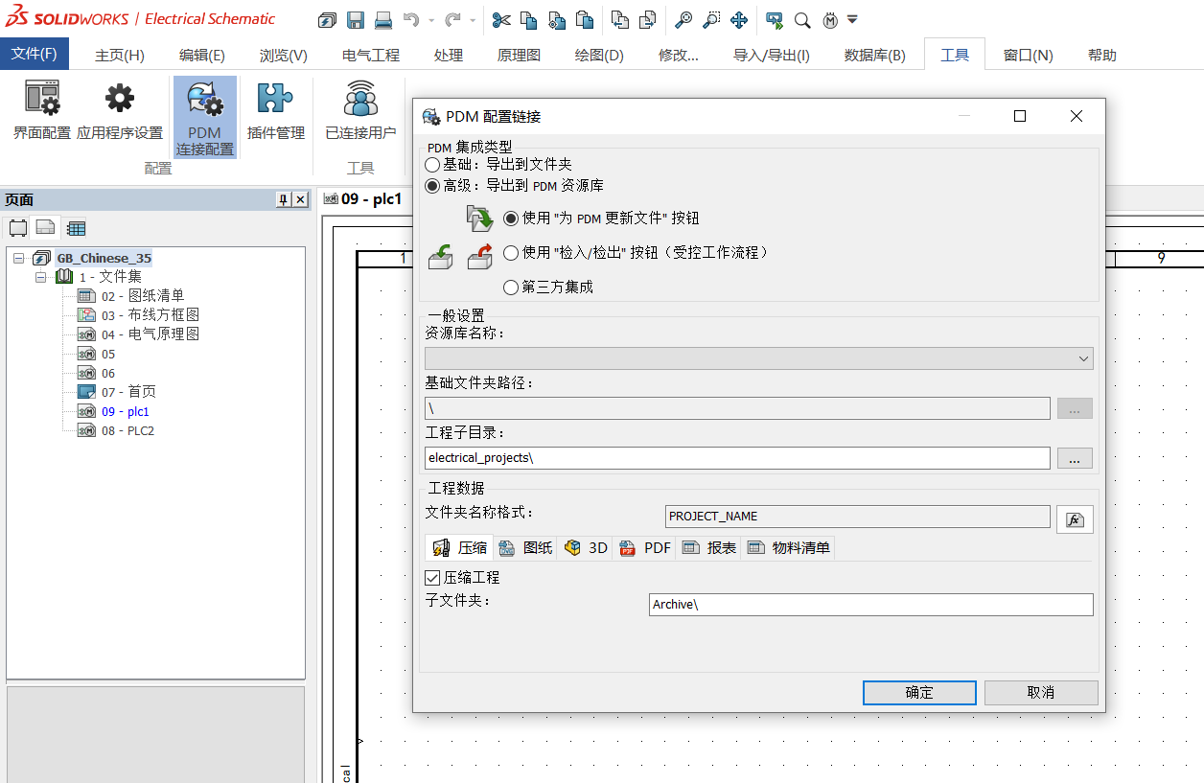Open 应用程序设置 gear icon
The width and height of the screenshot is (1204, 783).
[x=120, y=112]
